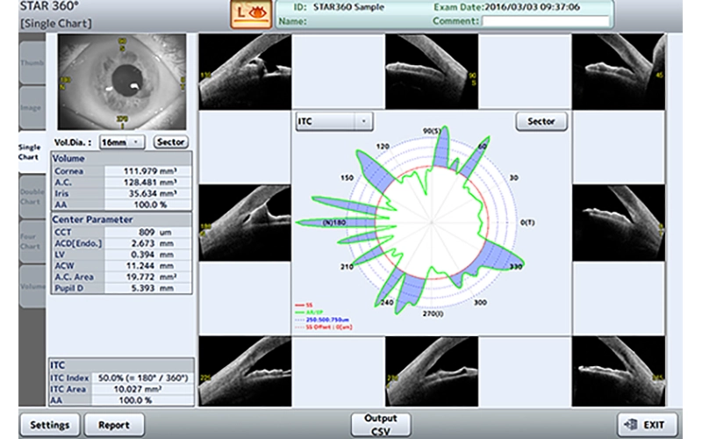Screen dimensions: 702x439
Task: Click the Pupil D value 5.393
Action: [152, 288]
